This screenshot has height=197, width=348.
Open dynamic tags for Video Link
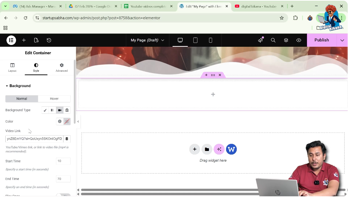point(67,139)
